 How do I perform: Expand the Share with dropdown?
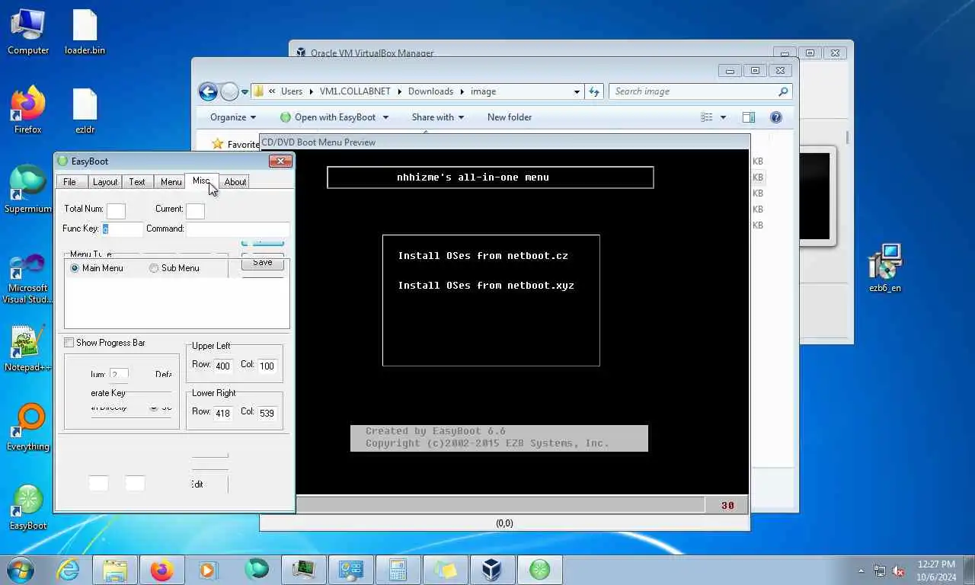tap(438, 117)
